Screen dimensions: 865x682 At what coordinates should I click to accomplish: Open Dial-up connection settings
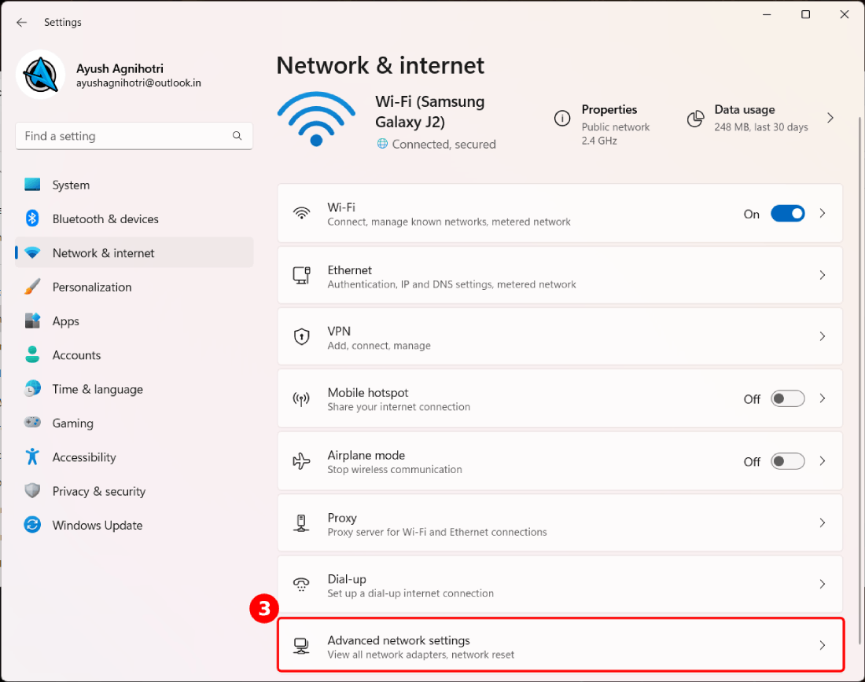coord(560,585)
